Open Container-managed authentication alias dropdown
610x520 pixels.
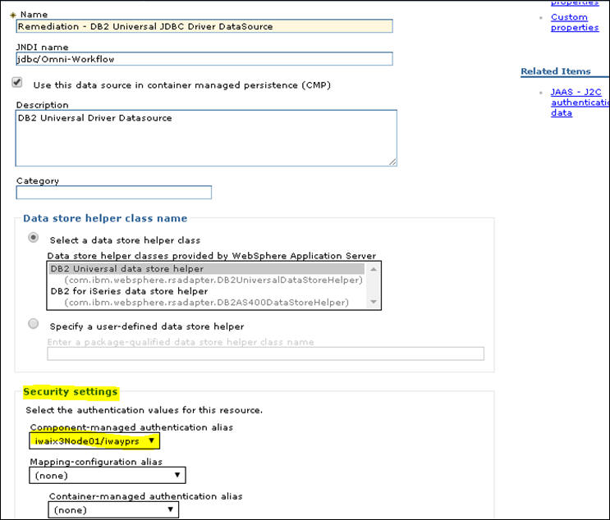point(113,510)
